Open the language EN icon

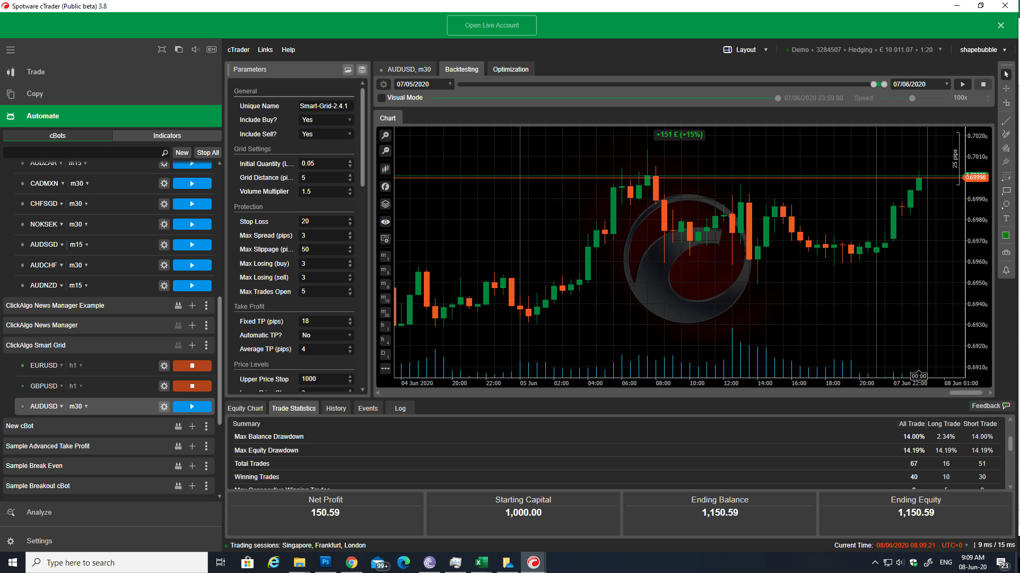(x=211, y=49)
